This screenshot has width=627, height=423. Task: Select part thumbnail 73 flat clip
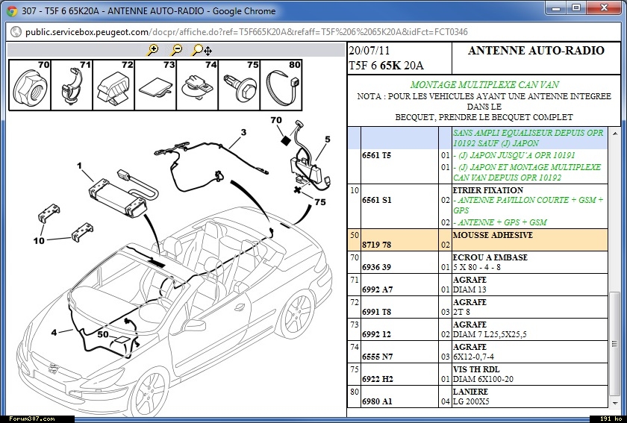[156, 85]
